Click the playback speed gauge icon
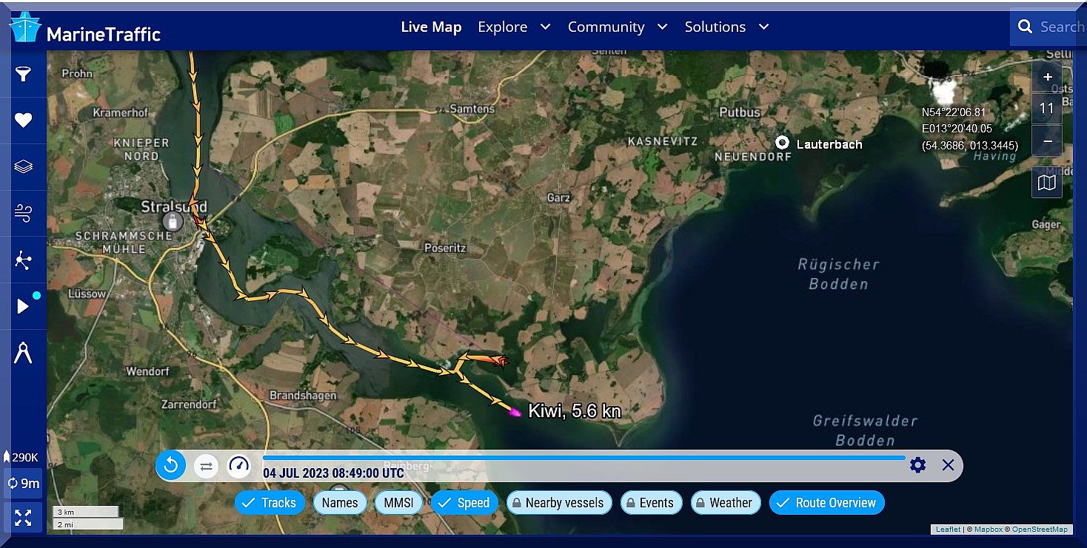The width and height of the screenshot is (1087, 548). tap(238, 465)
